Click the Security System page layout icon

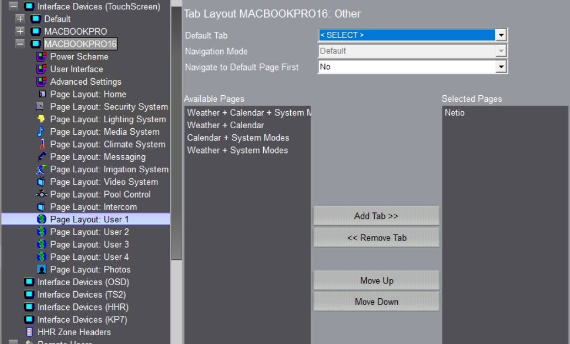[x=40, y=107]
